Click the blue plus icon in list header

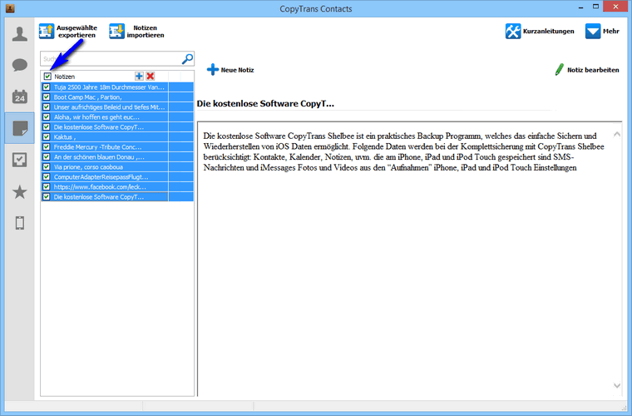[x=139, y=76]
